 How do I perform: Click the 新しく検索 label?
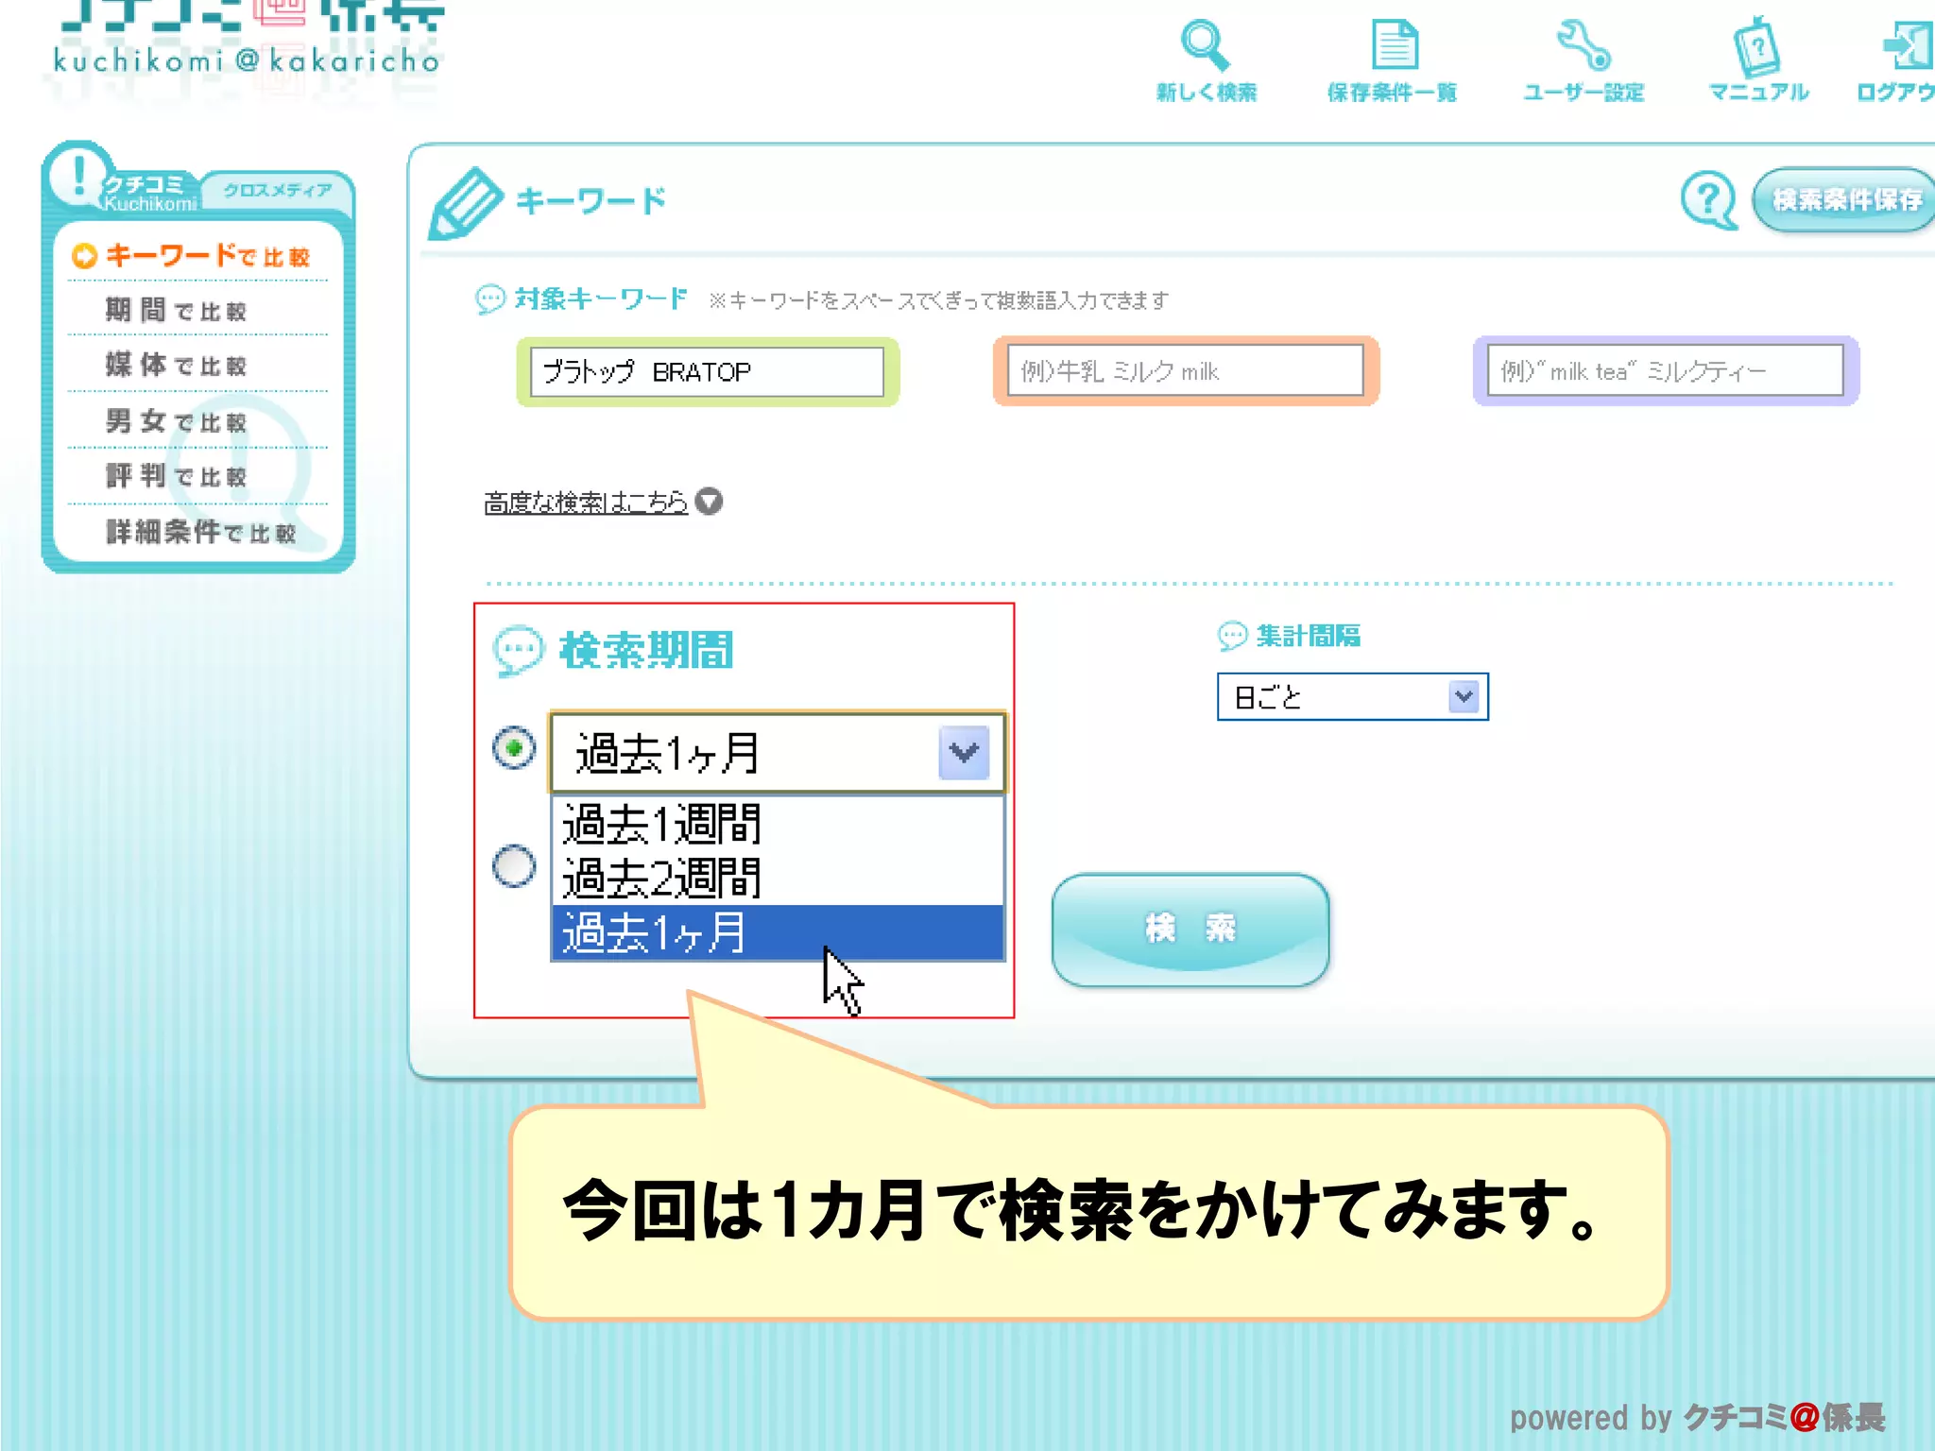pyautogui.click(x=1207, y=93)
